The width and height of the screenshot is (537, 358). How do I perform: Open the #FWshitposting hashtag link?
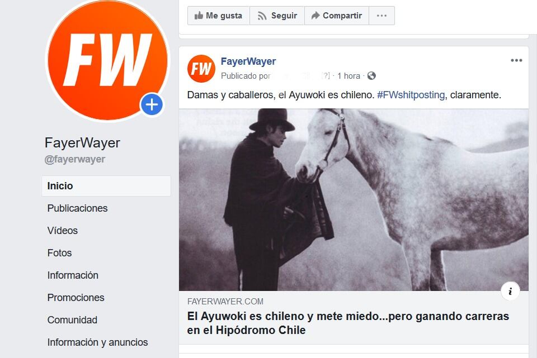pyautogui.click(x=411, y=95)
